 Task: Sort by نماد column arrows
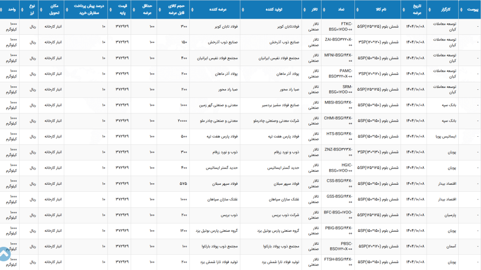click(x=324, y=10)
